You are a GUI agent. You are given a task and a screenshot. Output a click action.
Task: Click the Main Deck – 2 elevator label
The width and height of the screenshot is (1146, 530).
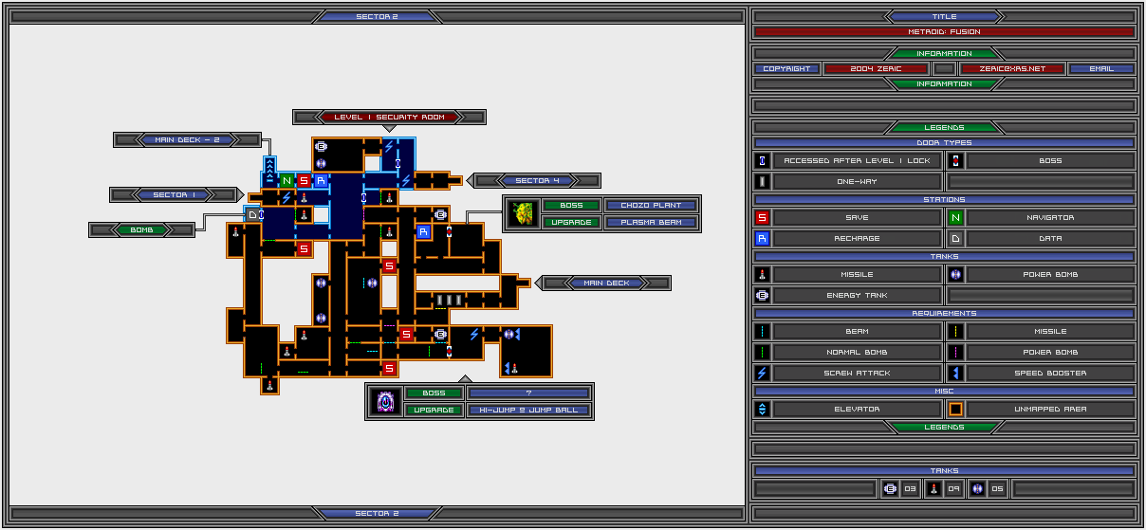pyautogui.click(x=186, y=140)
